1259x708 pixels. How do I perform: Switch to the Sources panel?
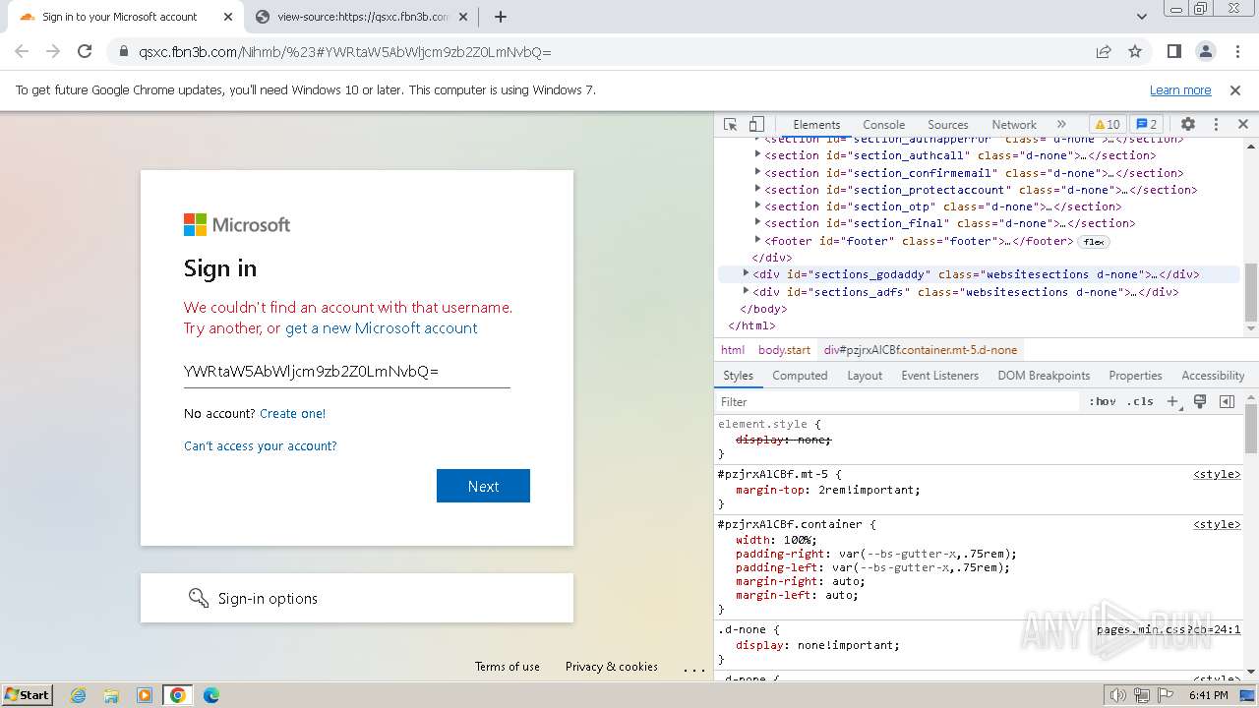[948, 125]
